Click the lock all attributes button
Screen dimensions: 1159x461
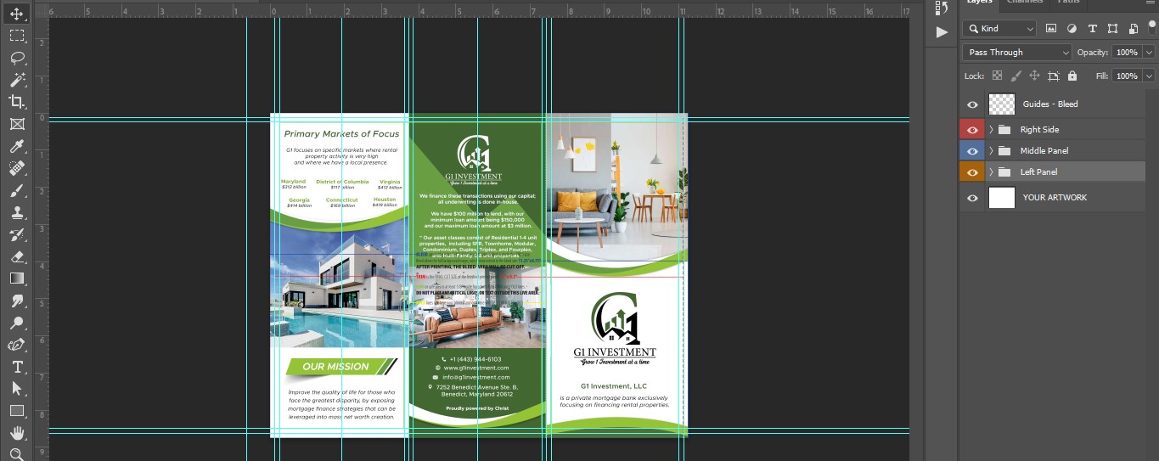point(1072,76)
